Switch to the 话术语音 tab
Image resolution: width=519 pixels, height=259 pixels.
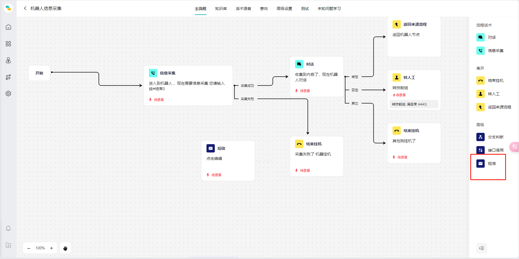[x=243, y=9]
